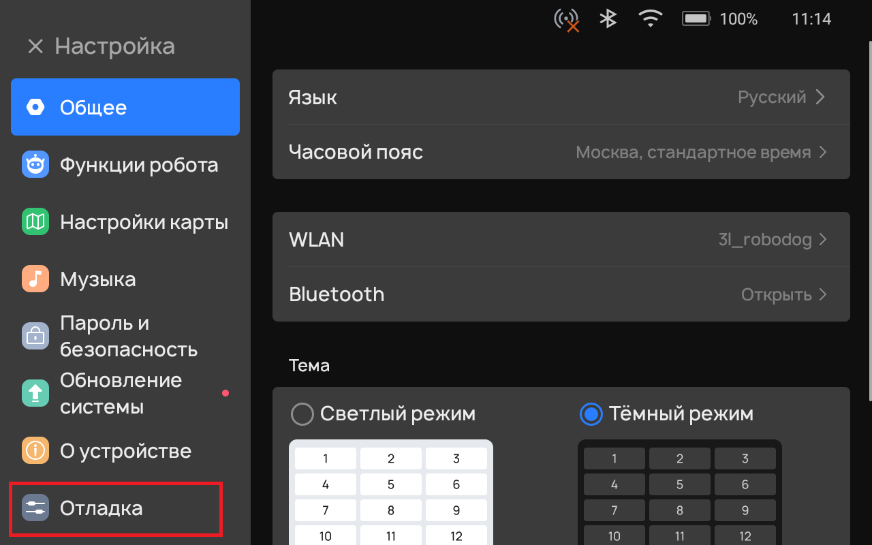Click the orange music note icon

(x=35, y=279)
